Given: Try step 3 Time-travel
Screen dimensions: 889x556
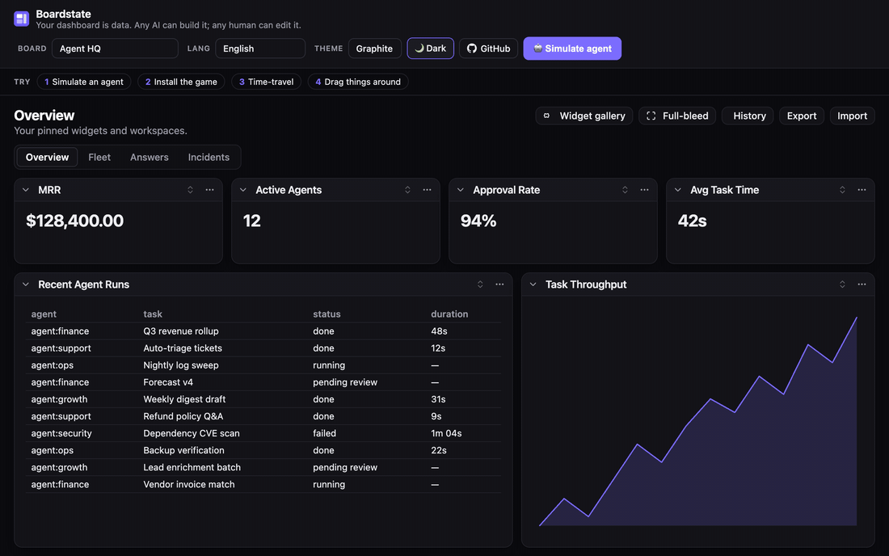Looking at the screenshot, I should [267, 82].
